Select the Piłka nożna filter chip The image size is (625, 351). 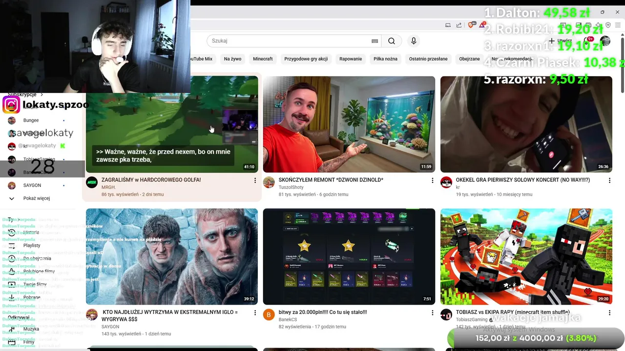tap(386, 59)
